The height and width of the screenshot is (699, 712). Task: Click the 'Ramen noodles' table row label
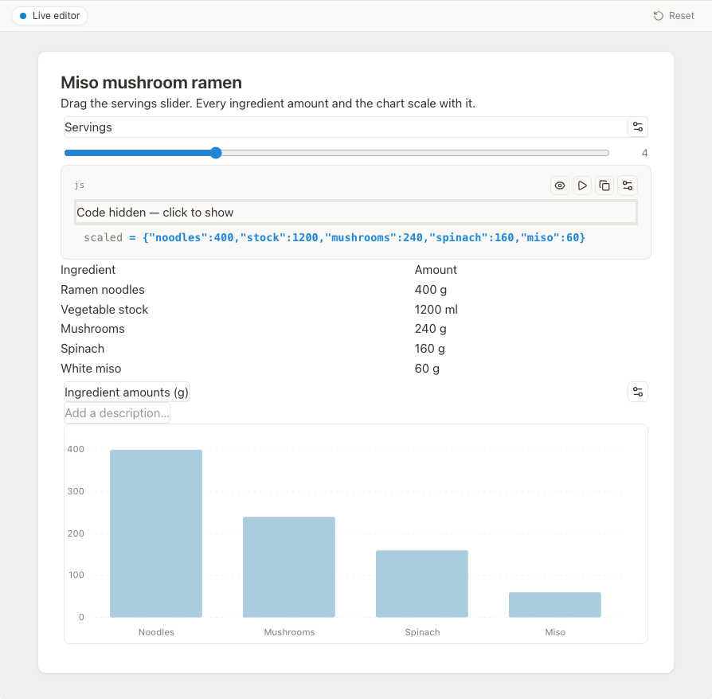pos(103,290)
